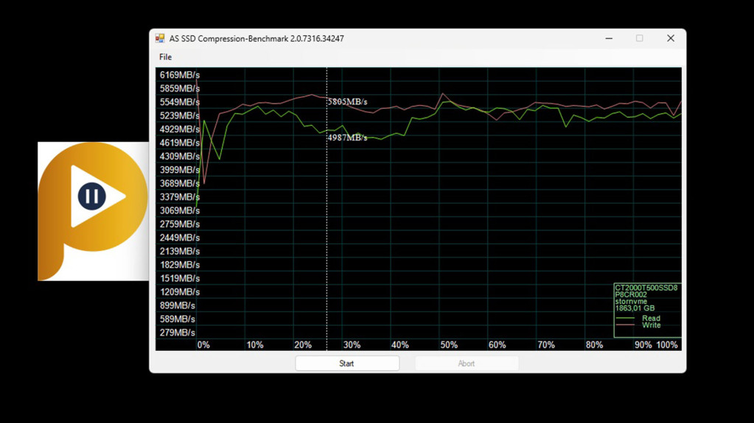Click the 3999MB/s axis label
The image size is (754, 423).
[x=179, y=169]
